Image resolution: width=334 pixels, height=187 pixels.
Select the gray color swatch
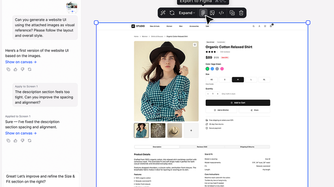[x=217, y=69]
